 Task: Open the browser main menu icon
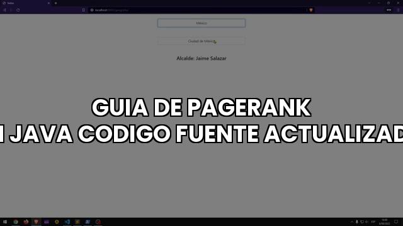tap(399, 10)
